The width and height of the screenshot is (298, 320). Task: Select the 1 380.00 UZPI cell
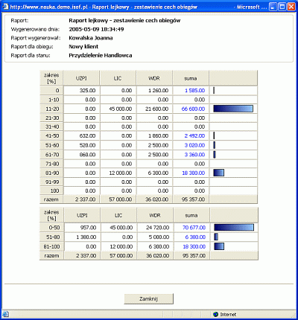pyautogui.click(x=82, y=237)
